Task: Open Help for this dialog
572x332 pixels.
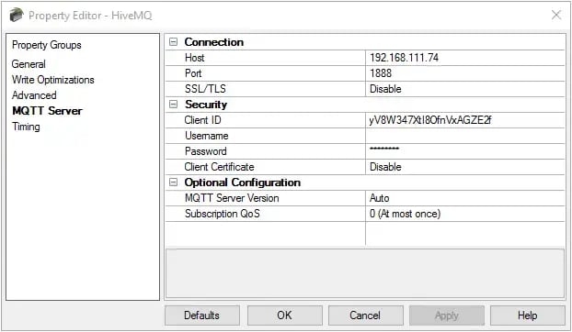Action: [528, 315]
